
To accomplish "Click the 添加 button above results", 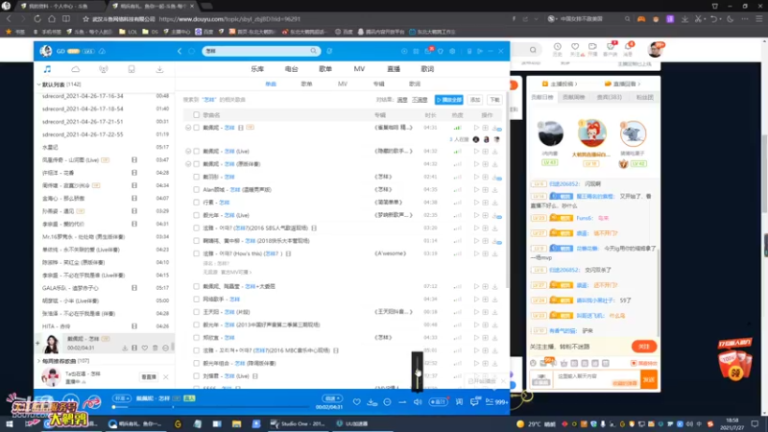I will pos(475,100).
